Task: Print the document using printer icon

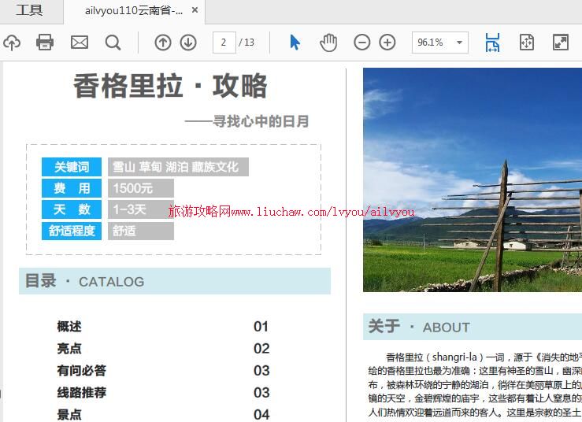Action: tap(45, 43)
